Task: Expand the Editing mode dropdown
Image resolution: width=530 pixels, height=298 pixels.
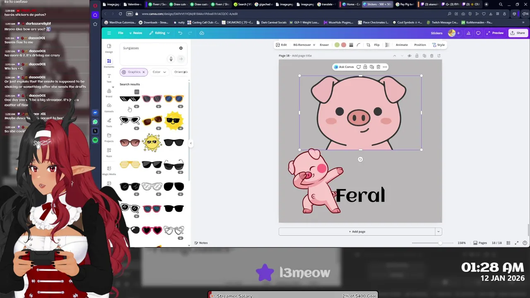Action: point(160,33)
